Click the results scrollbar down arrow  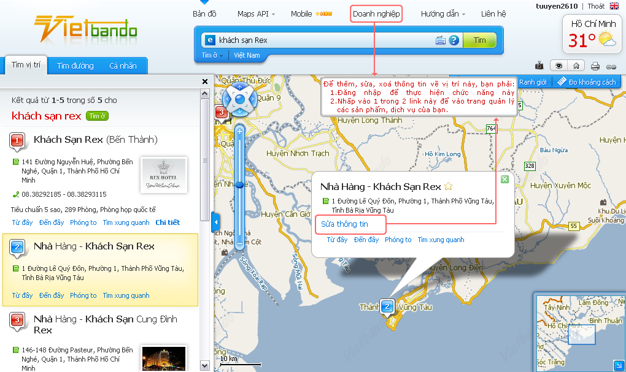[205, 365]
